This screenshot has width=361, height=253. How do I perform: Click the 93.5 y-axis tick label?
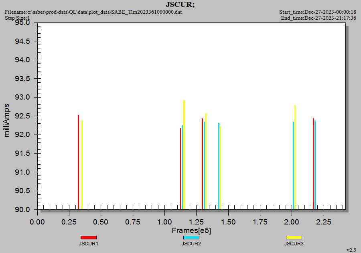coord(22,79)
